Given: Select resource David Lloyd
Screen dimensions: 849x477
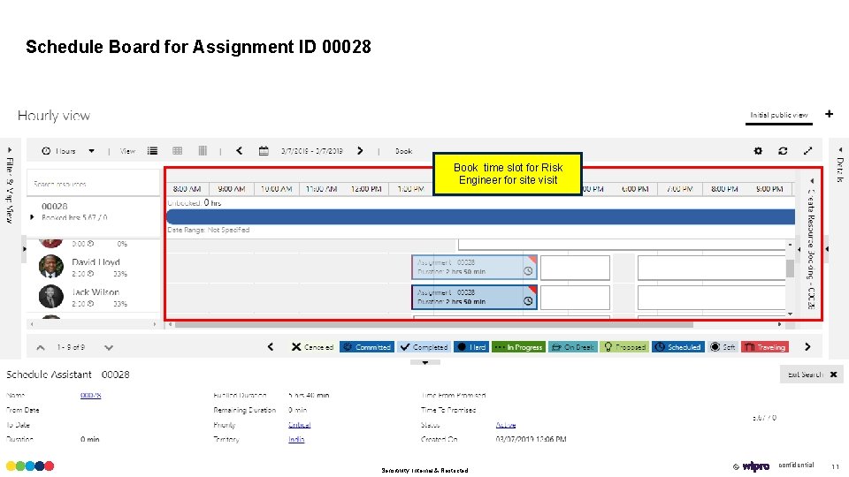Looking at the screenshot, I should pyautogui.click(x=96, y=261).
